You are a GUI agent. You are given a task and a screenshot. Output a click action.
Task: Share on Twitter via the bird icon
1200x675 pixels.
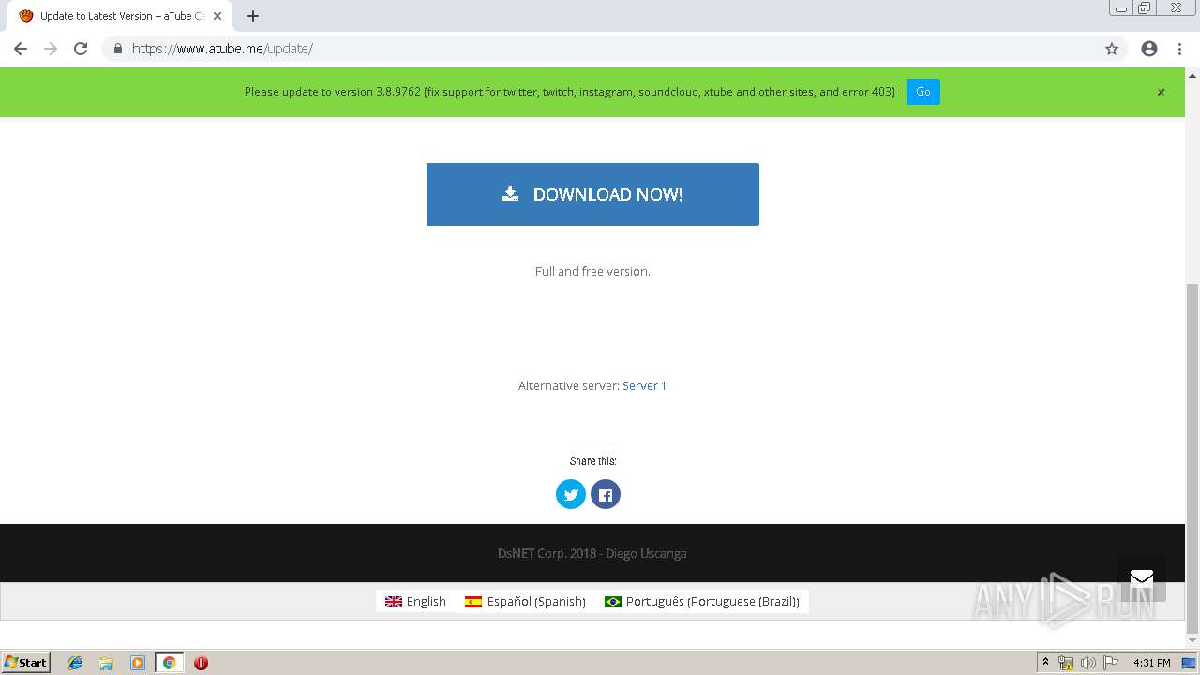pos(571,494)
